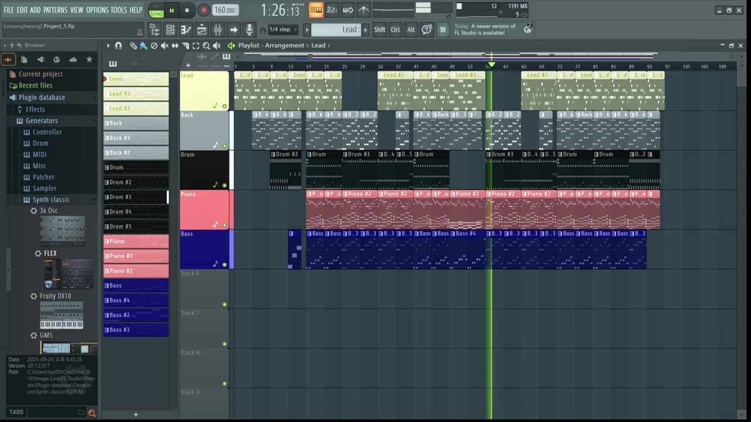Toggle the Playlist snap magnet
This screenshot has width=751, height=422.
click(118, 45)
